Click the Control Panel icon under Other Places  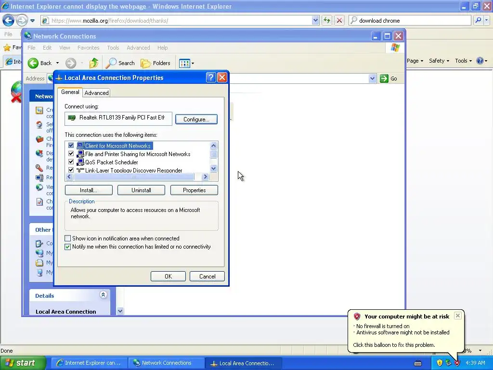point(39,243)
